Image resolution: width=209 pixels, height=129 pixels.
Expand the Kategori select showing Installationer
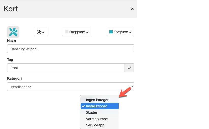point(71,87)
